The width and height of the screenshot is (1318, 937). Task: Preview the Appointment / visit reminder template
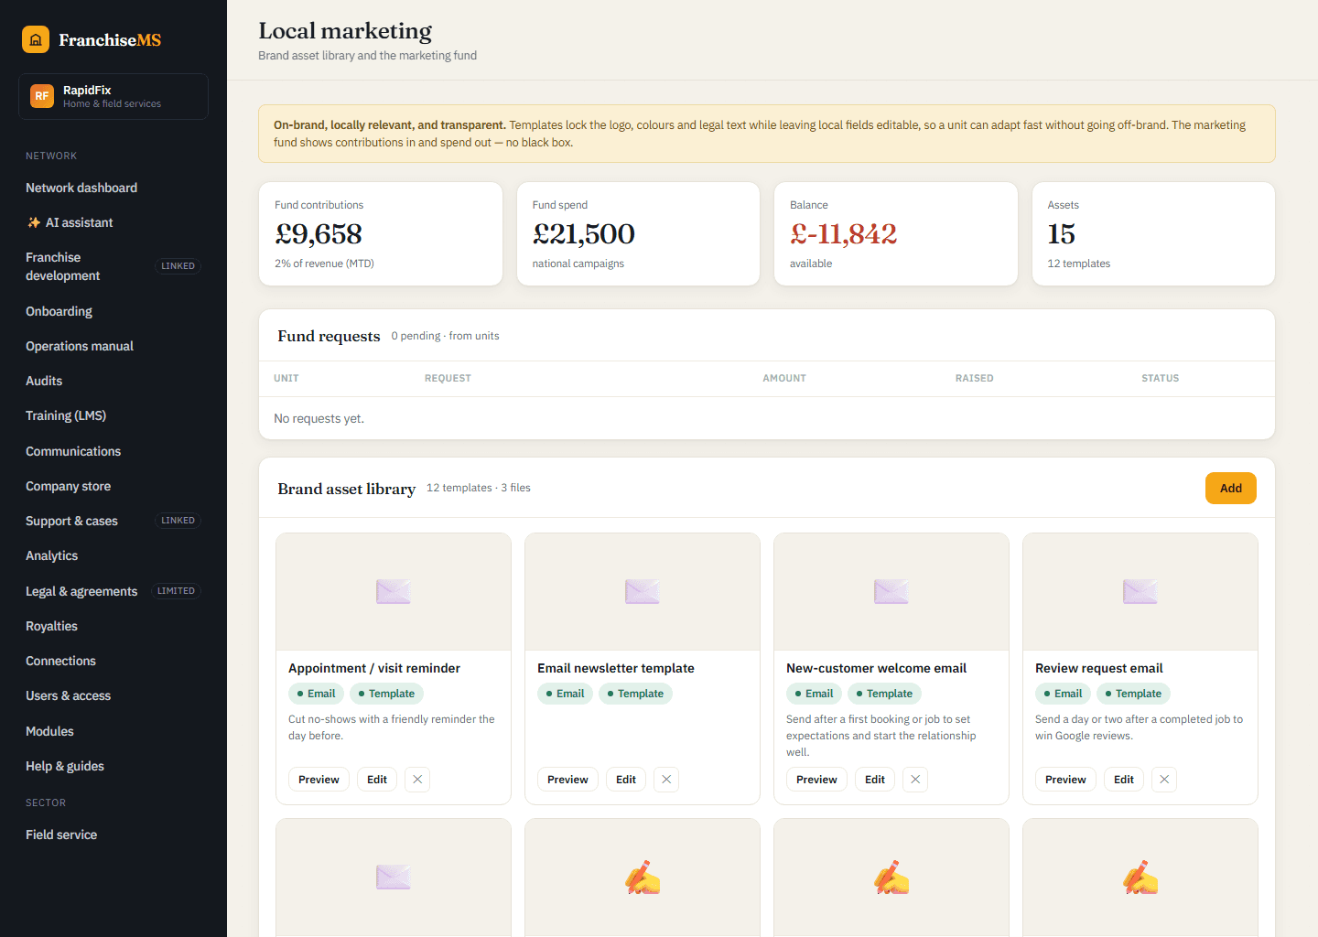[x=319, y=780]
